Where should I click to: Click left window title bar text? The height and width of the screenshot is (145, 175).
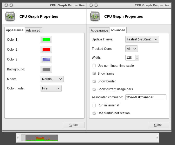[67, 5]
